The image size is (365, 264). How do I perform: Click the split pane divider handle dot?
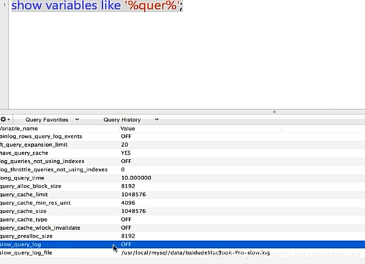274,112
